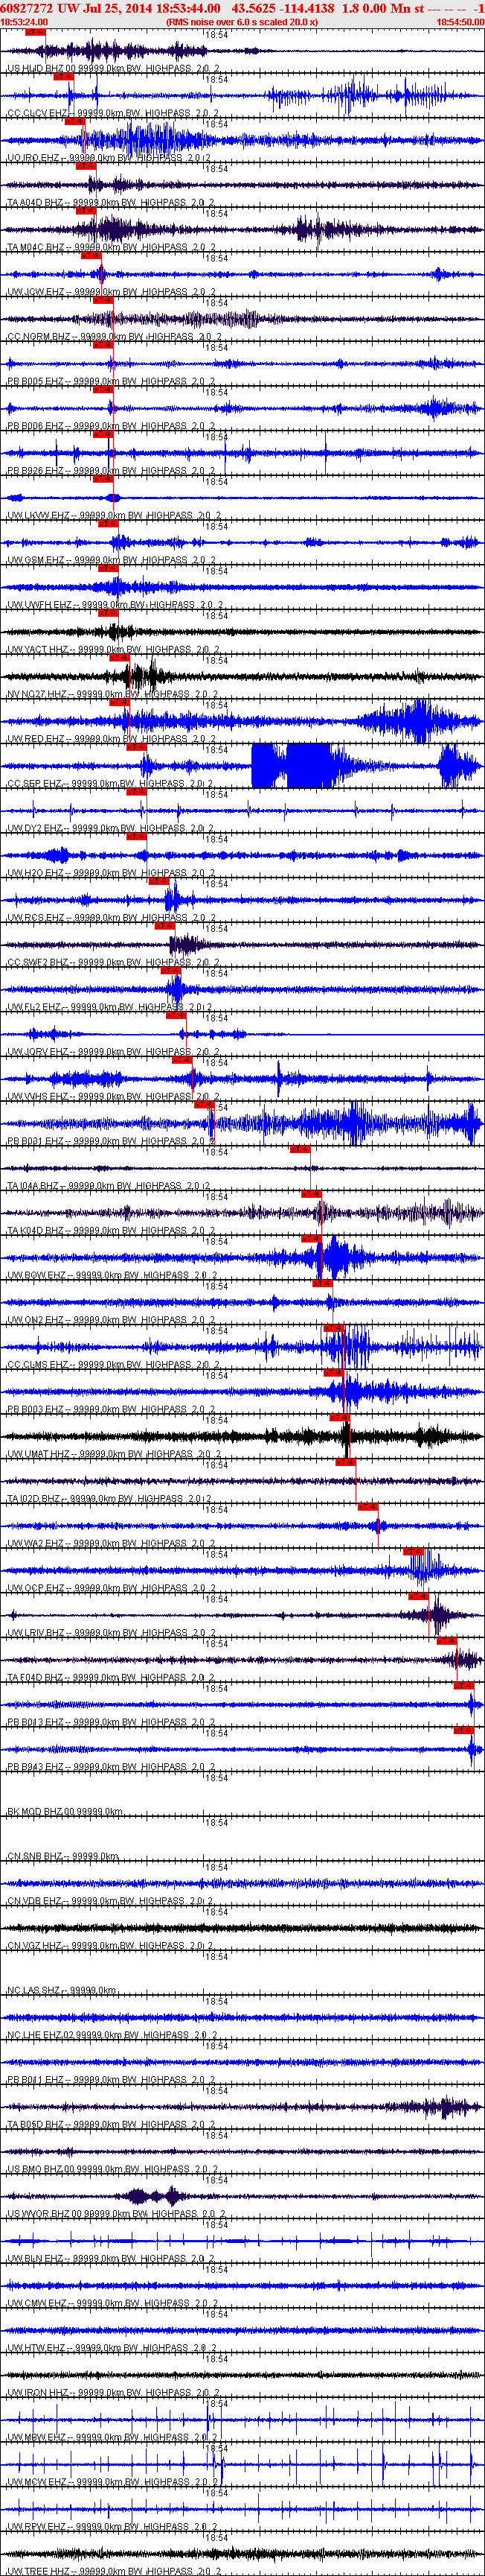
Task: Select the 'NC LHE EHZ 02' station label
Action: coord(41,2035)
